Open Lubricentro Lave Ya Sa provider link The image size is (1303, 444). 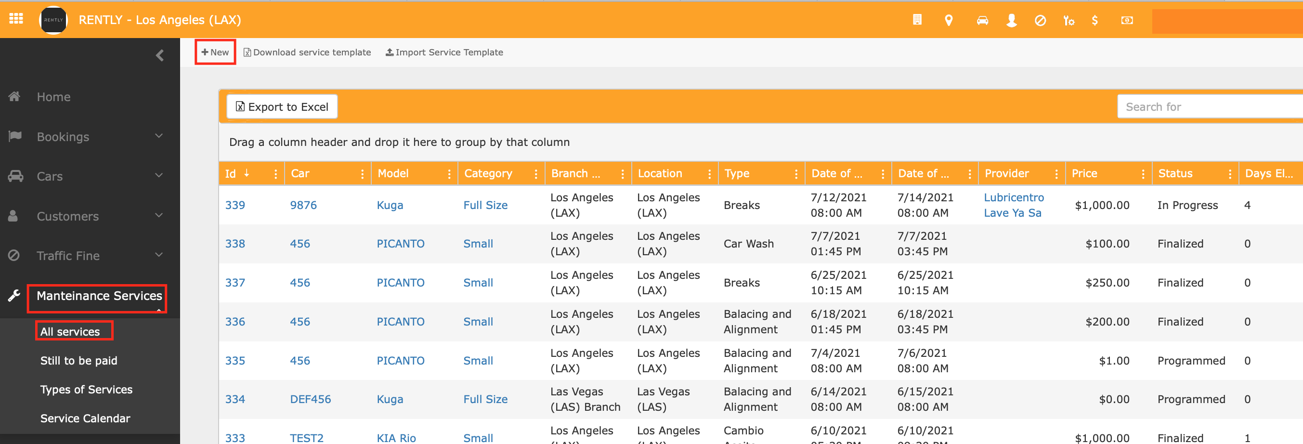1014,205
